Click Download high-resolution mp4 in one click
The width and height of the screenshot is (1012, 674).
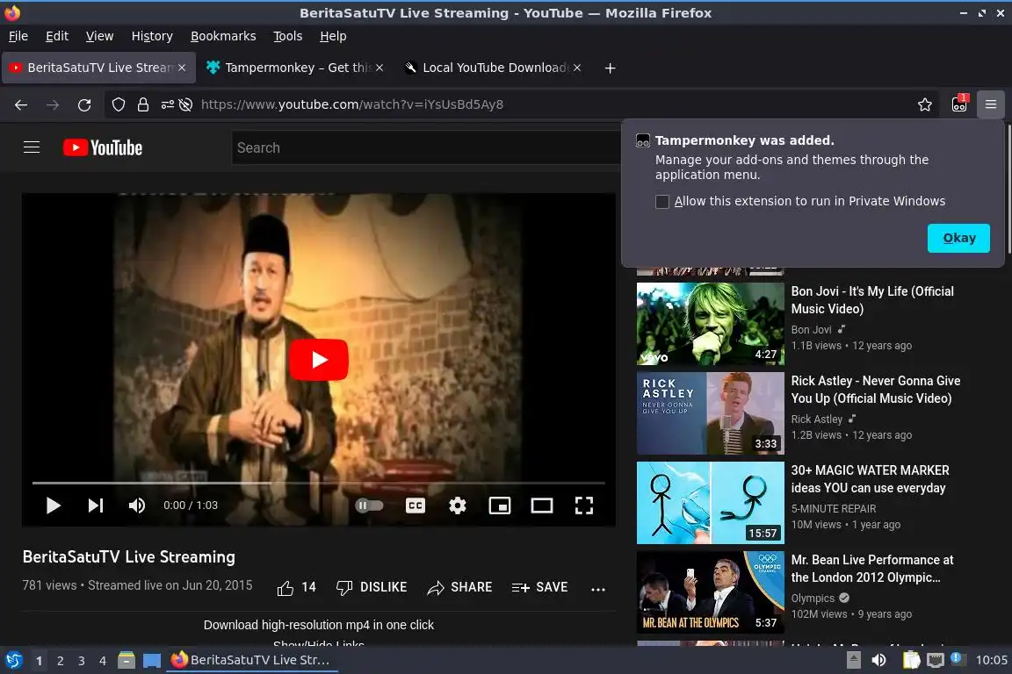319,625
